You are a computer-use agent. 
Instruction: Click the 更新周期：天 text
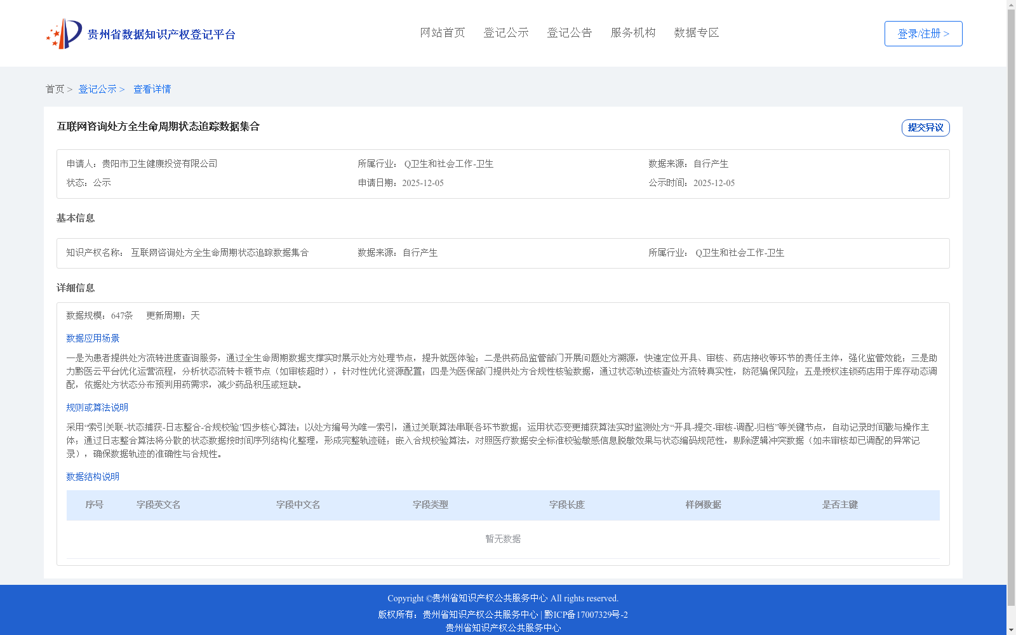[173, 316]
